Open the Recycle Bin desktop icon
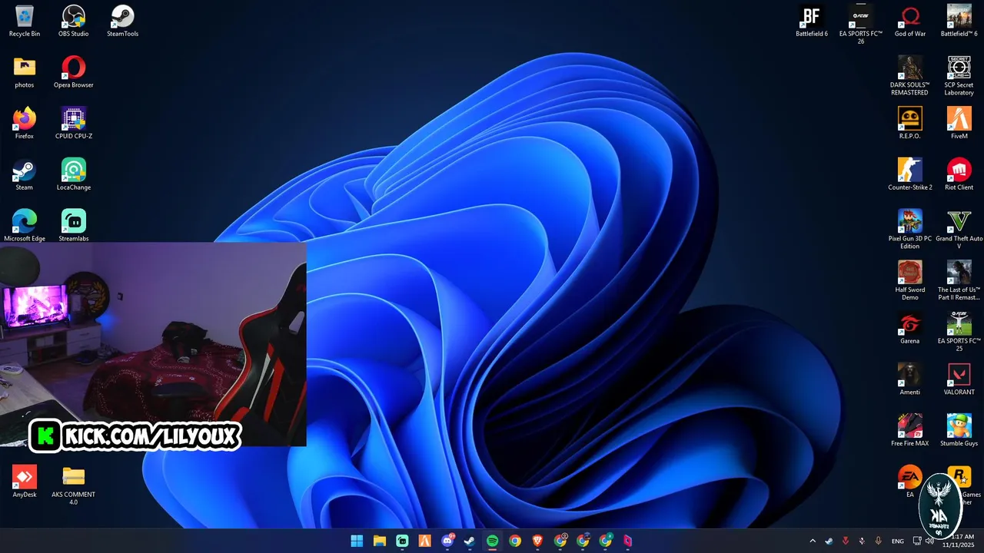Viewport: 984px width, 553px height. 25,21
